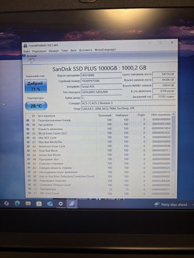The height and width of the screenshot is (258, 194).
Task: Click the attribute list scroll up arrow
Action: click(x=173, y=114)
